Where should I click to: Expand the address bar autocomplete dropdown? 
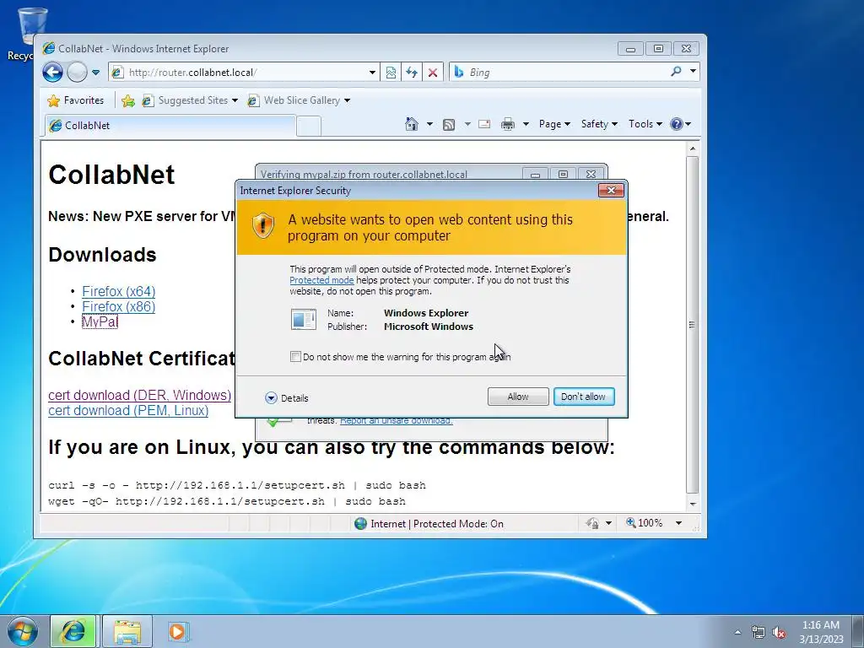click(372, 73)
